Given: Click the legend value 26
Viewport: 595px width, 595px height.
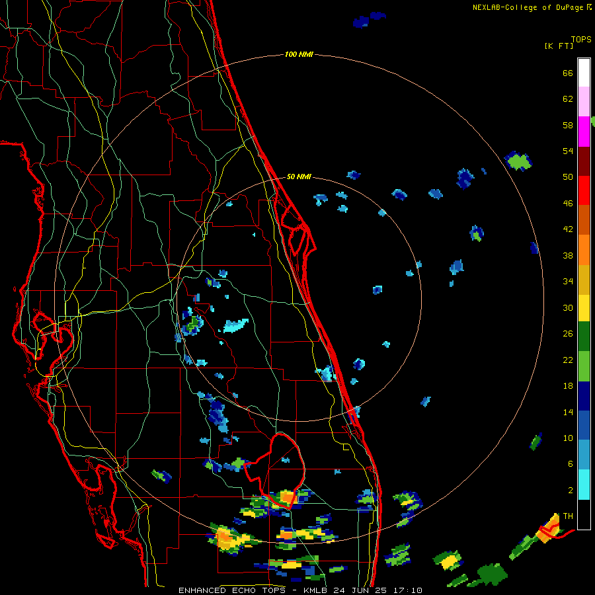Looking at the screenshot, I should point(568,334).
